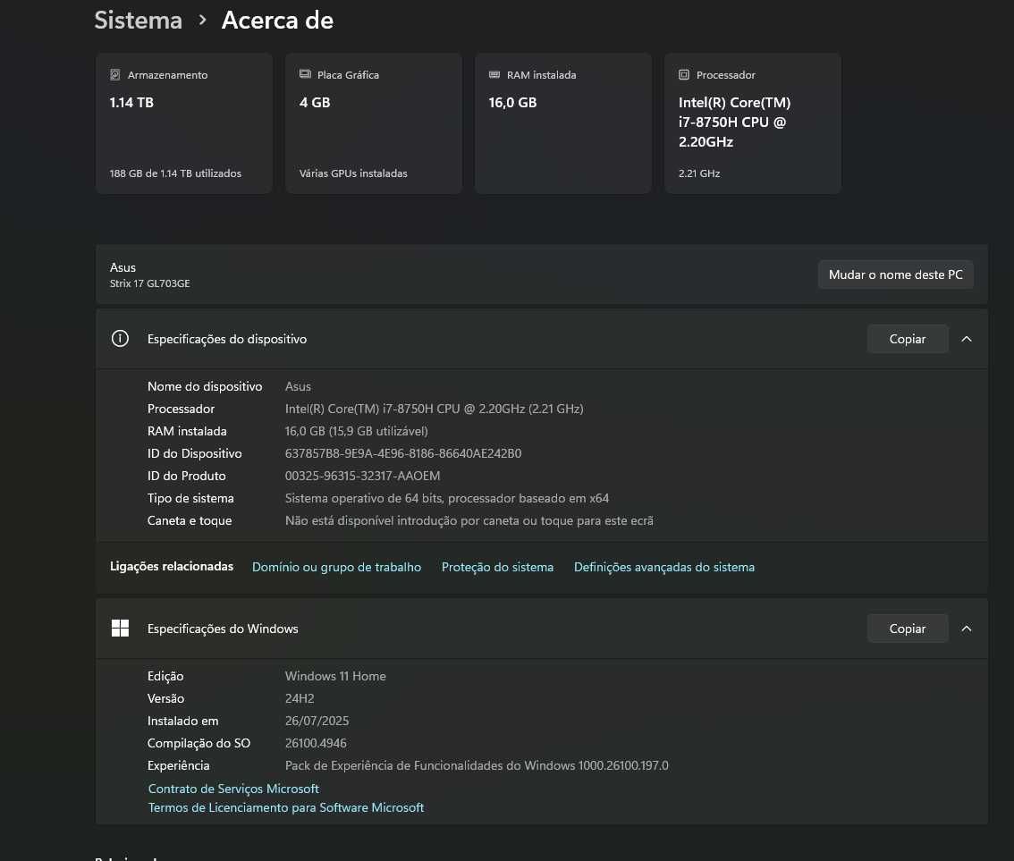Click the processor chip icon beside Processador

coord(684,75)
